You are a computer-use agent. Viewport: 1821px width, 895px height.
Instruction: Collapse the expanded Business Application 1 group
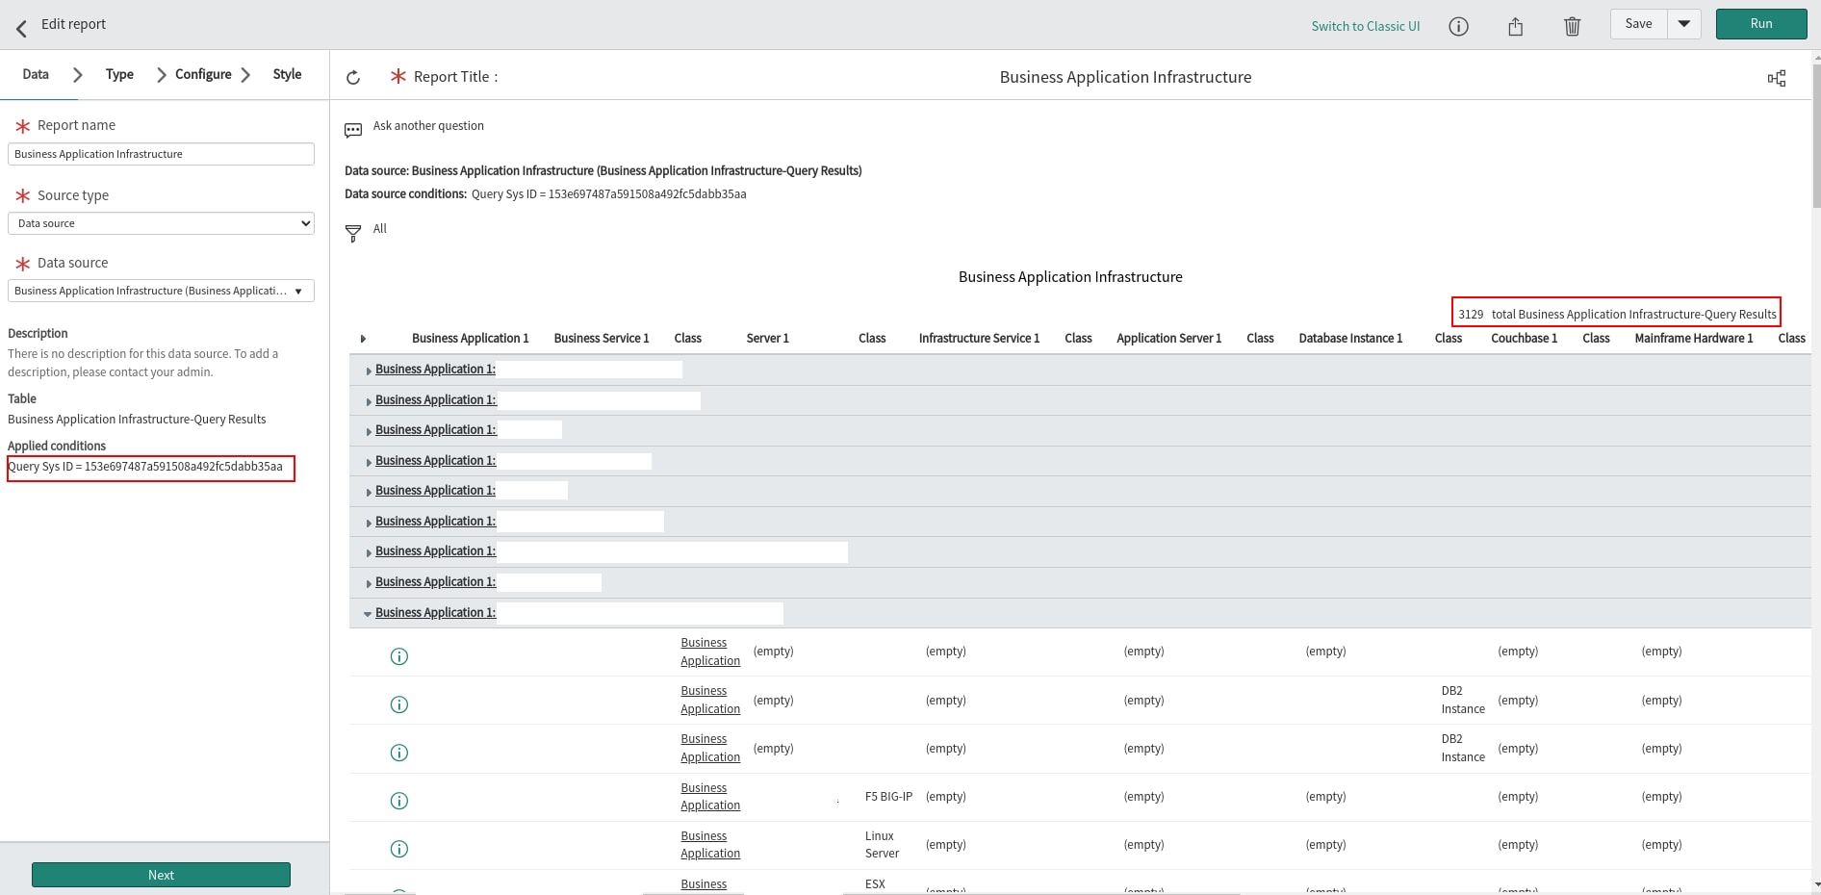[x=368, y=614]
